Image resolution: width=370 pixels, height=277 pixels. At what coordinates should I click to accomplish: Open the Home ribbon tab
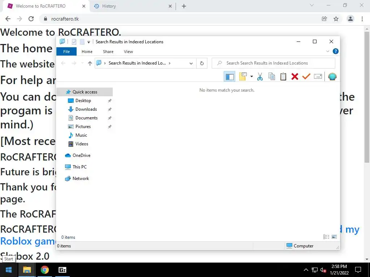pos(87,52)
